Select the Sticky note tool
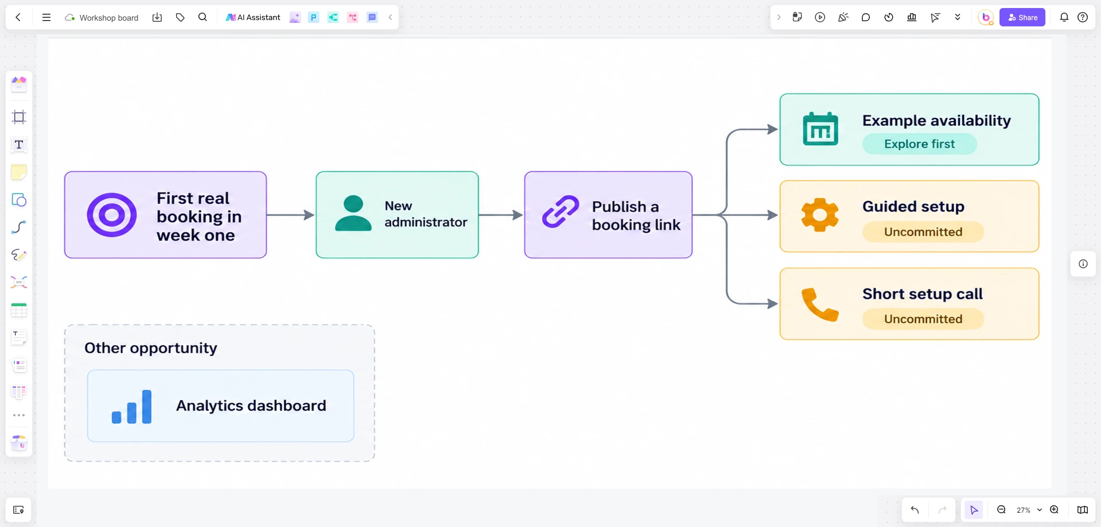 [19, 172]
